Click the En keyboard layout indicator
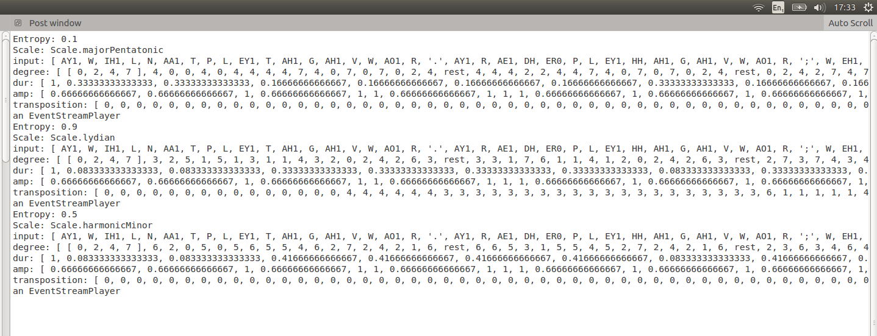877x336 pixels. [778, 8]
